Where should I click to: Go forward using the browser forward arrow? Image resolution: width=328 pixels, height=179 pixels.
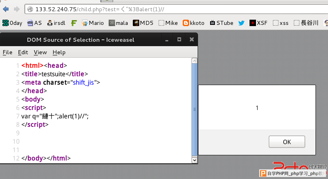[x=17, y=9]
